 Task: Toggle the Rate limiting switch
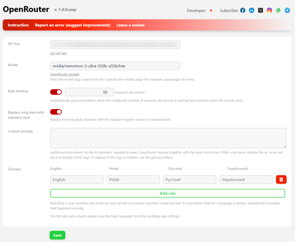(x=56, y=92)
